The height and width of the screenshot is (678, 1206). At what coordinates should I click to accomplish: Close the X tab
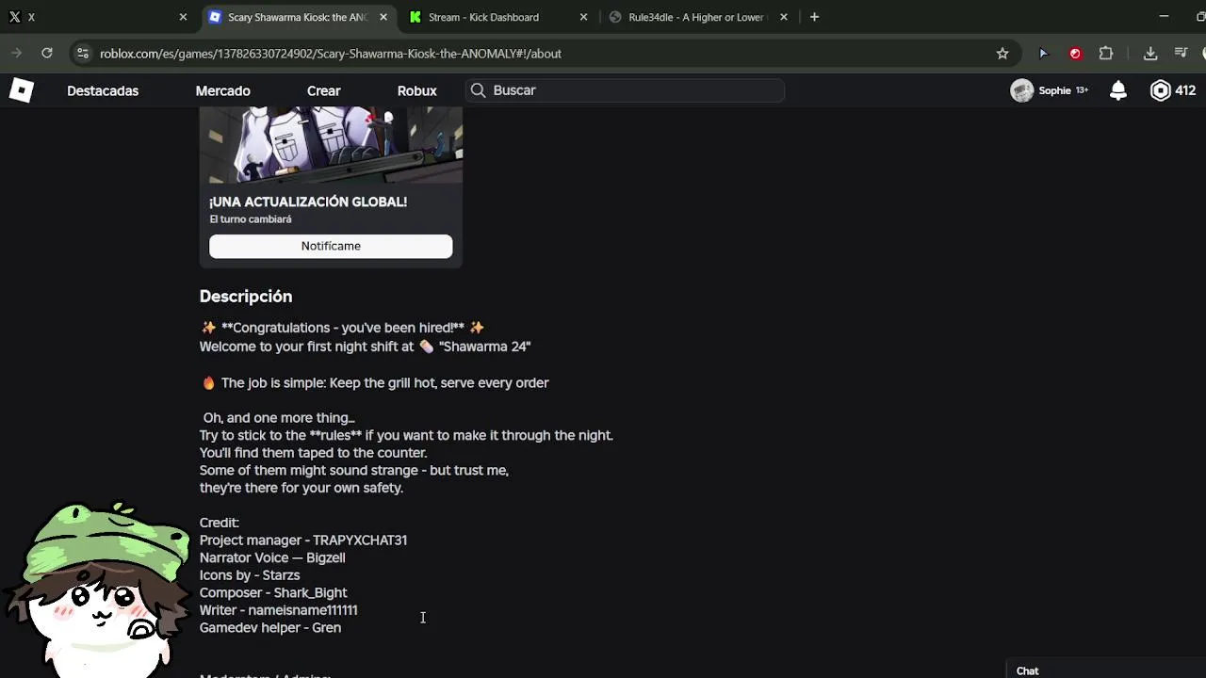183,17
